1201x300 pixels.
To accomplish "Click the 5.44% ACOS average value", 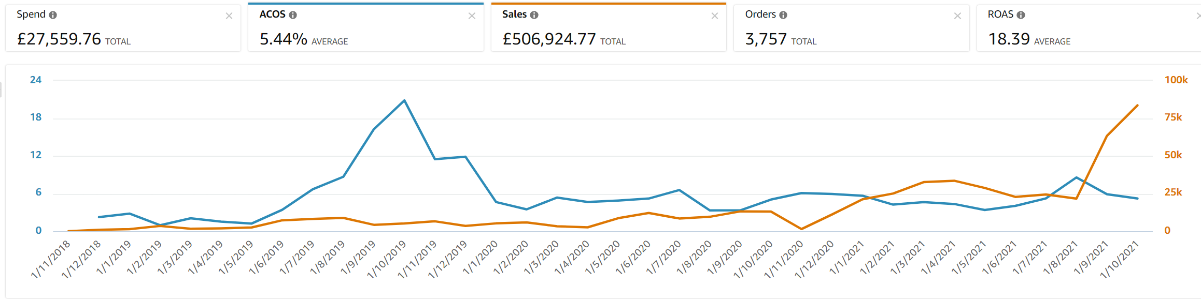I will (x=284, y=39).
